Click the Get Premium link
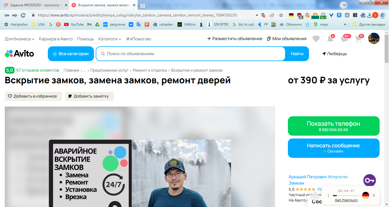 tap(346, 200)
